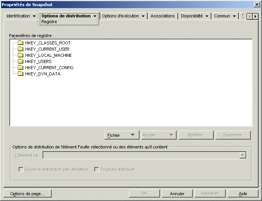Image resolution: width=262 pixels, height=201 pixels.
Task: Open Options de page button
Action: pyautogui.click(x=27, y=194)
